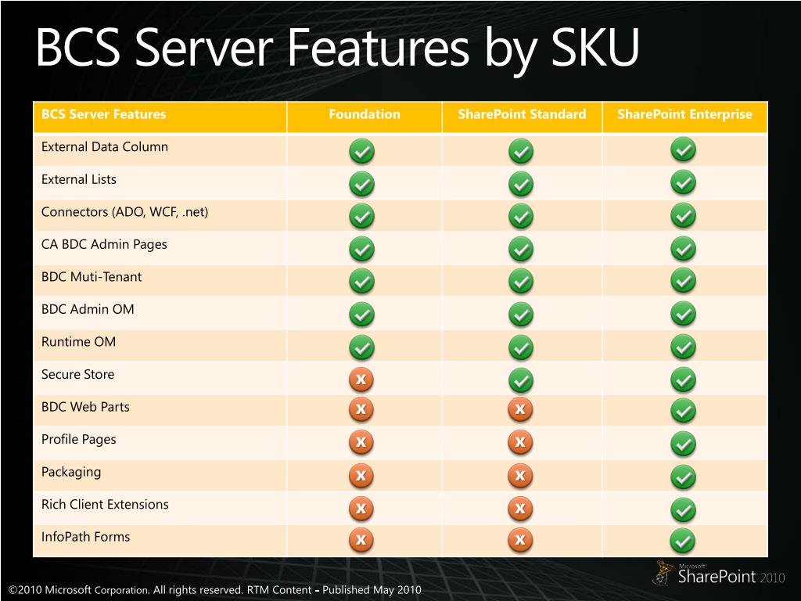Click the Rich Client Extensions label
Viewport: 801px width, 601px height.
click(x=105, y=505)
